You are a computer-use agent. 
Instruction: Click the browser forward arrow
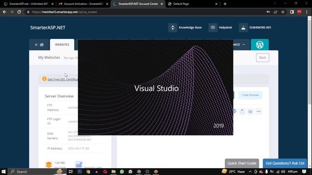point(12,12)
